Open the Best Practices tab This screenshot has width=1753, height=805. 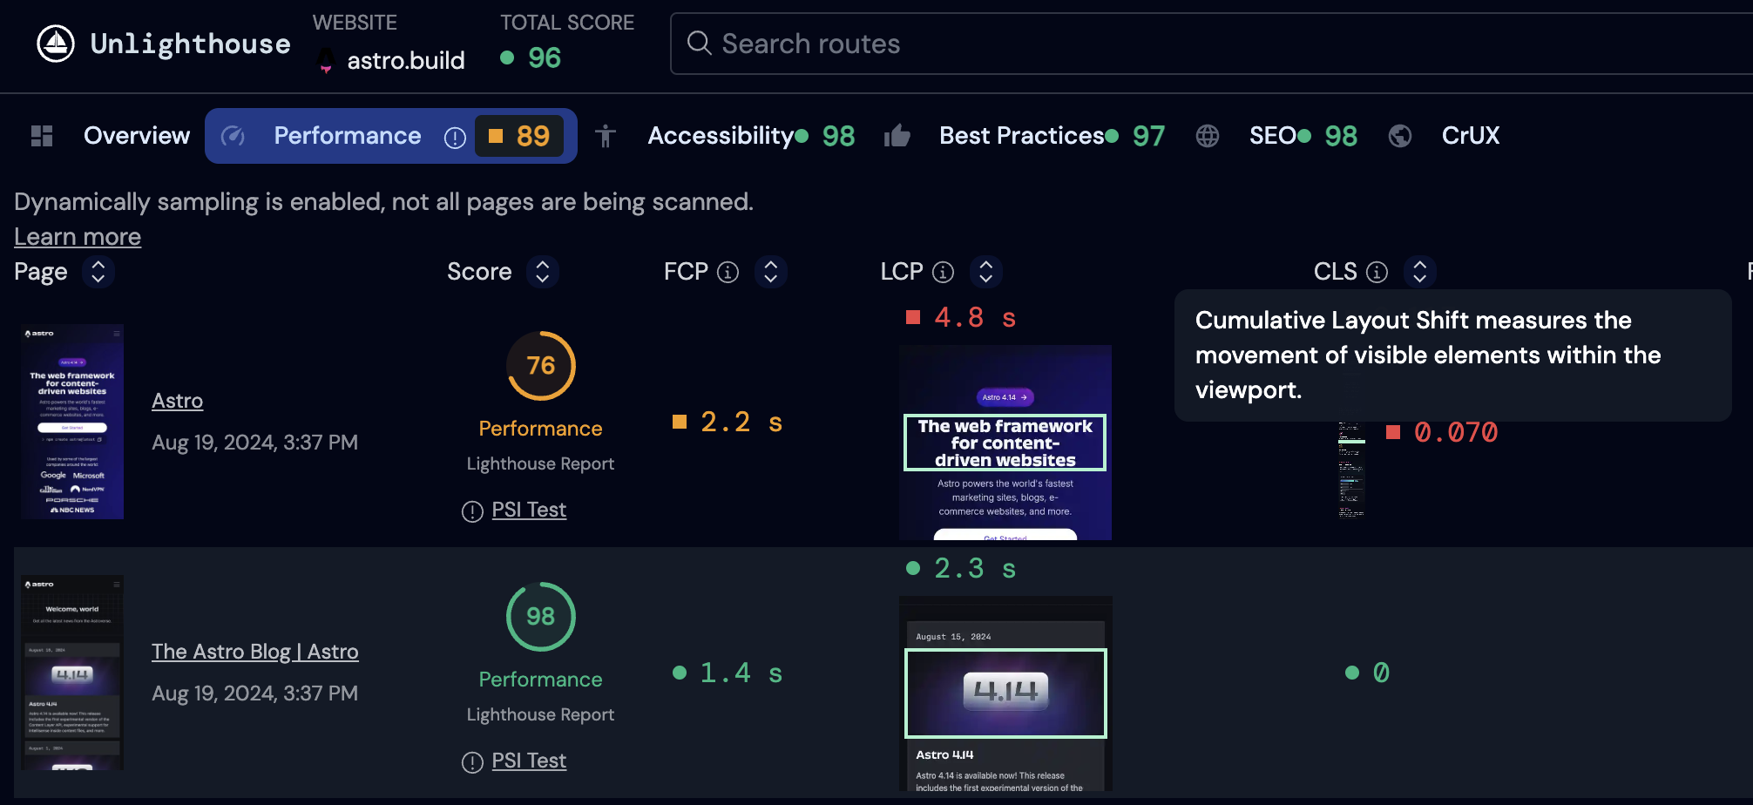pos(1024,136)
